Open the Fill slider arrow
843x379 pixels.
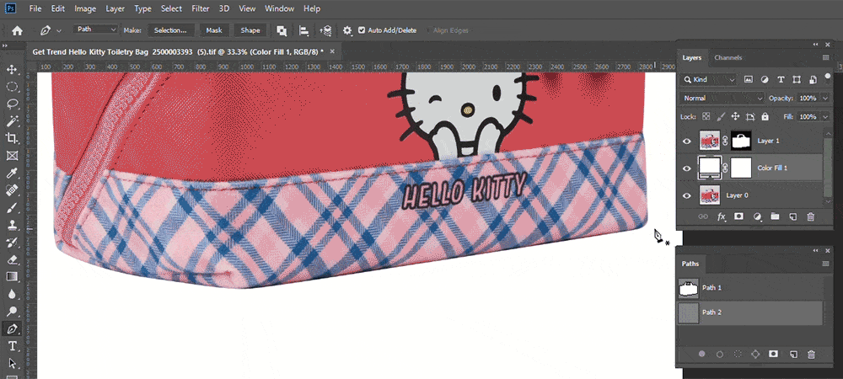pyautogui.click(x=826, y=116)
